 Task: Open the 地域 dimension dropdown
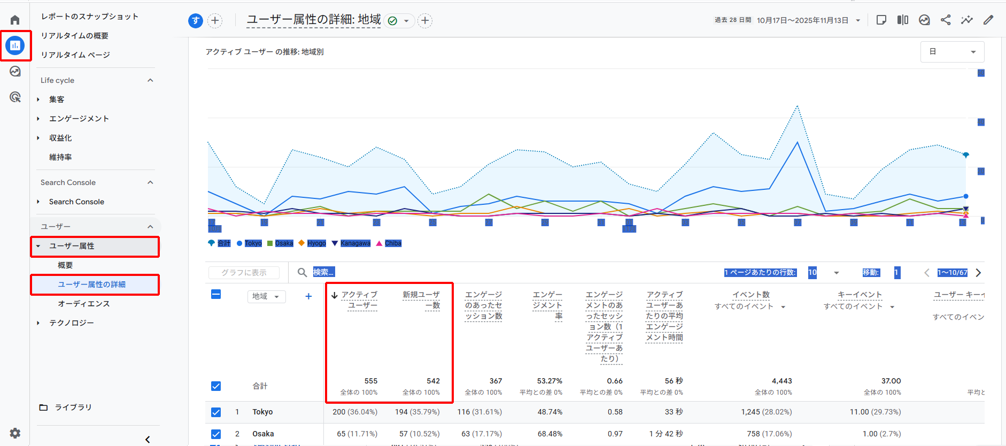(x=266, y=296)
